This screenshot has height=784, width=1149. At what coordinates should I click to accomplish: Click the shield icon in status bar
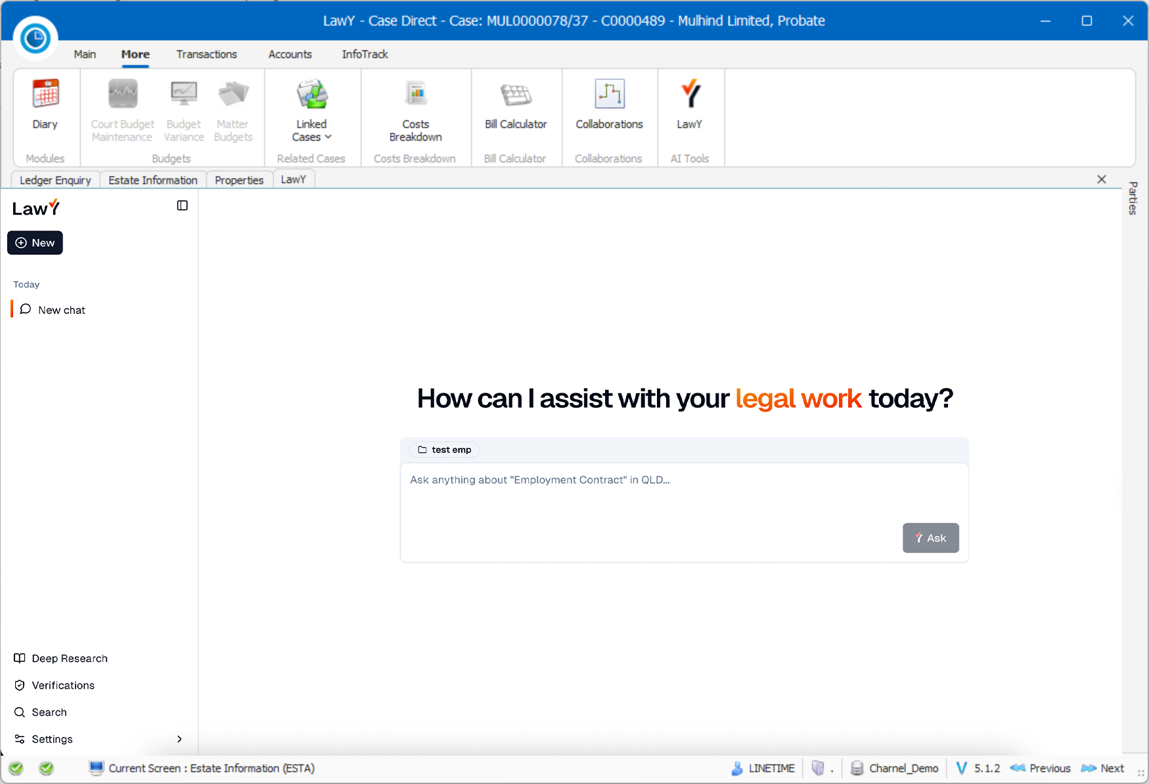[818, 768]
